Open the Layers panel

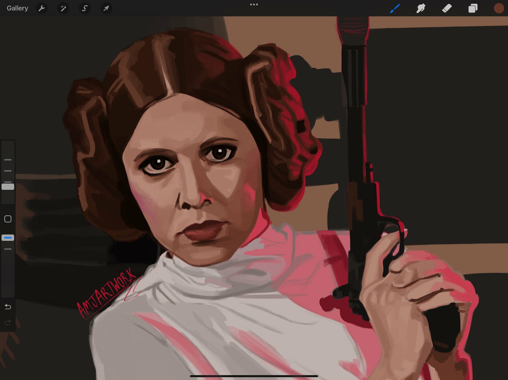(473, 8)
